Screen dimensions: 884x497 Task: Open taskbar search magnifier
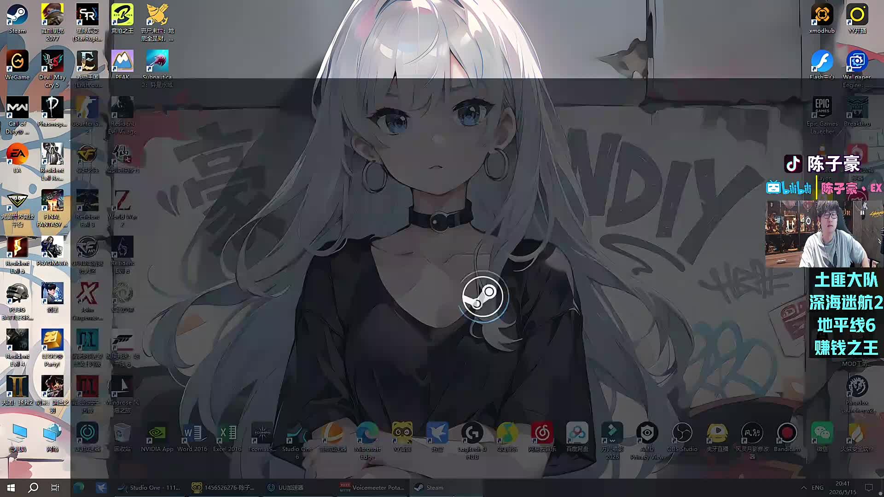click(x=33, y=487)
